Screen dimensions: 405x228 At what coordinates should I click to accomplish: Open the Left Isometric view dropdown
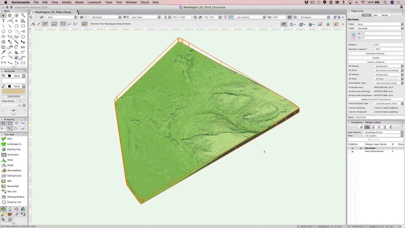pyautogui.click(x=250, y=17)
